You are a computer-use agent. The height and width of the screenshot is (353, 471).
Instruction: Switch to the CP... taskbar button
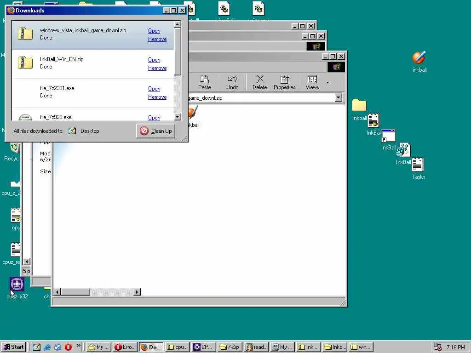click(203, 347)
